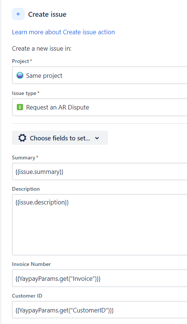The width and height of the screenshot is (187, 324).
Task: Click the Customer ID label
Action: (27, 296)
